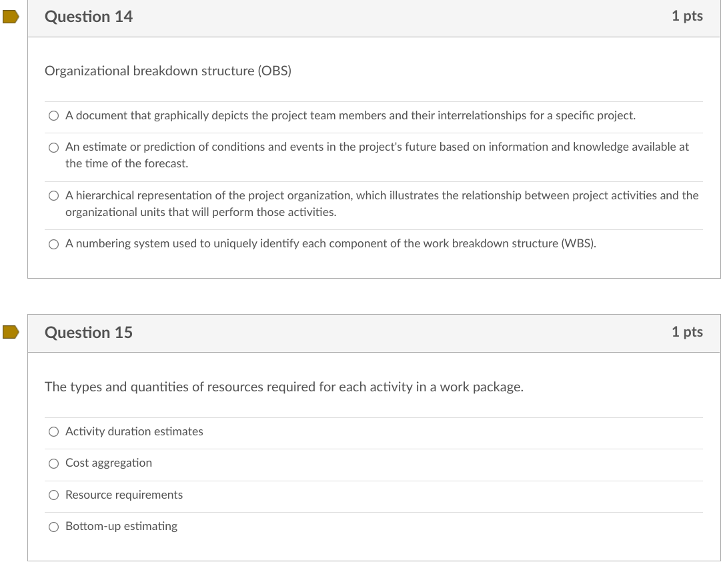Choose 'An estimate or prediction of conditions' option

53,147
